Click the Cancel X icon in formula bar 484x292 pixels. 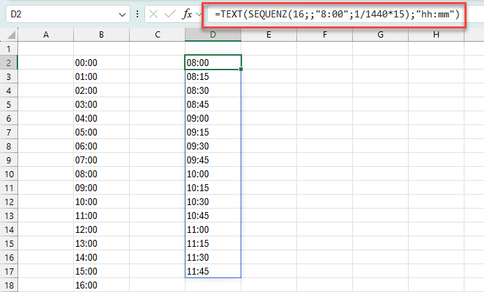(x=153, y=14)
